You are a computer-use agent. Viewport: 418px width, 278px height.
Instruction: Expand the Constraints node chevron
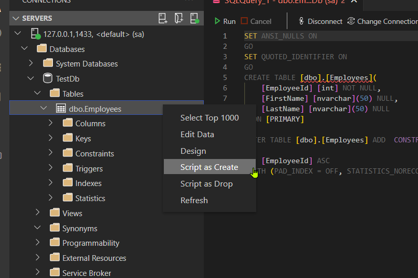pyautogui.click(x=50, y=152)
